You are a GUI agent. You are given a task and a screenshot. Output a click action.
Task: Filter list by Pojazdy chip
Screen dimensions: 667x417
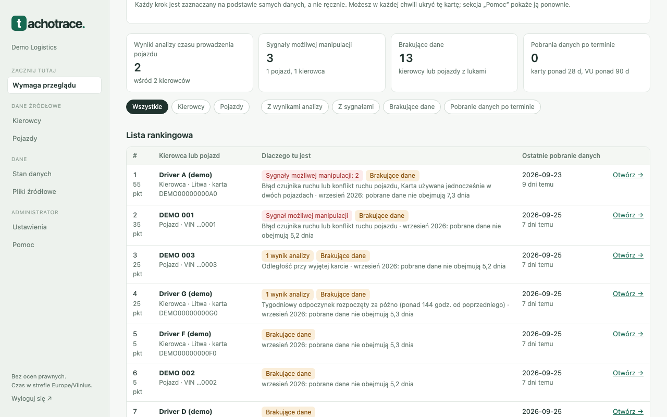231,107
